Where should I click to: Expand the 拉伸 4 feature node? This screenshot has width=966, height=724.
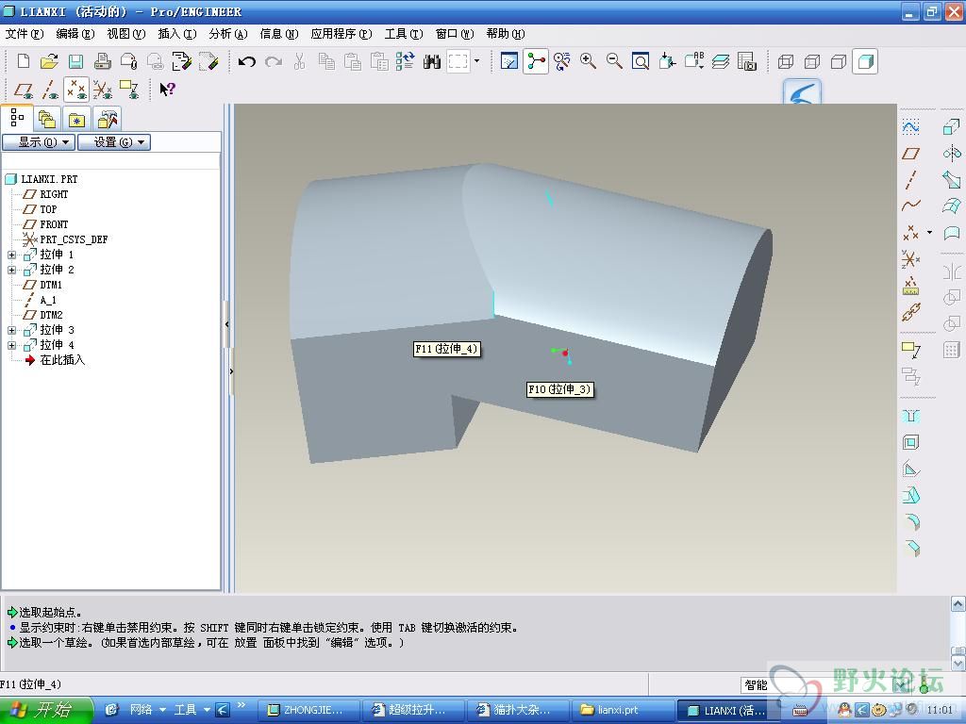tap(11, 345)
